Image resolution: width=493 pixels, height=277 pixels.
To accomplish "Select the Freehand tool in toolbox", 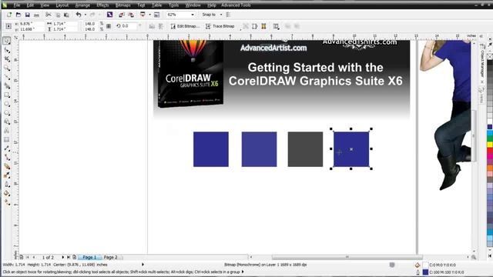I will pos(7,77).
